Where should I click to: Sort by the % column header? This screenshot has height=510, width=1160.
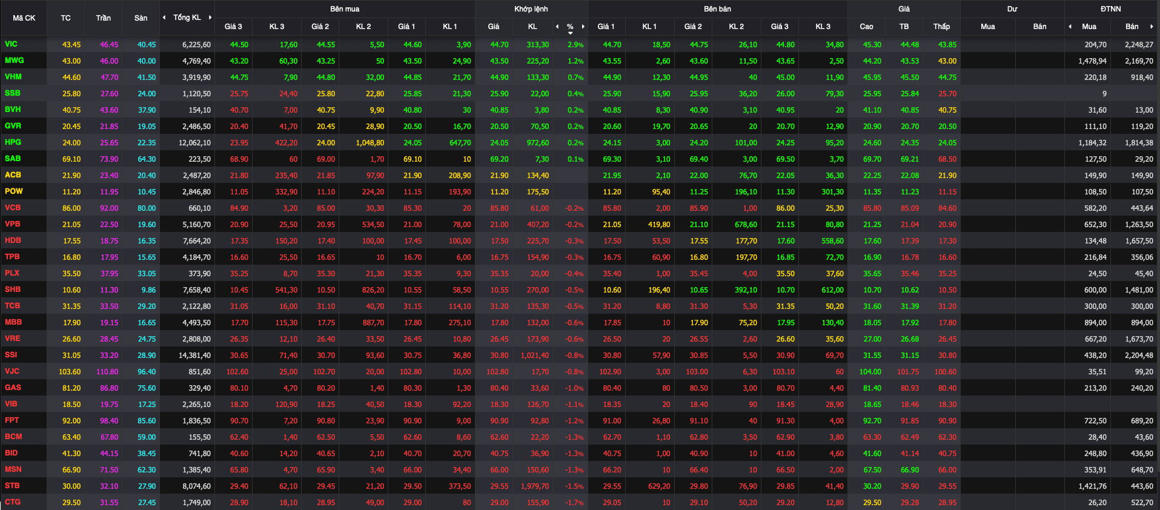click(x=570, y=27)
